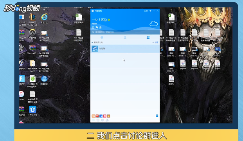This screenshot has height=141, width=243.
Task: Click the discussion group avatar
Action: 95,49
